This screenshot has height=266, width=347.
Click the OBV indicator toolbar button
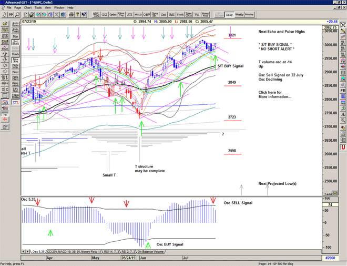[x=147, y=15]
